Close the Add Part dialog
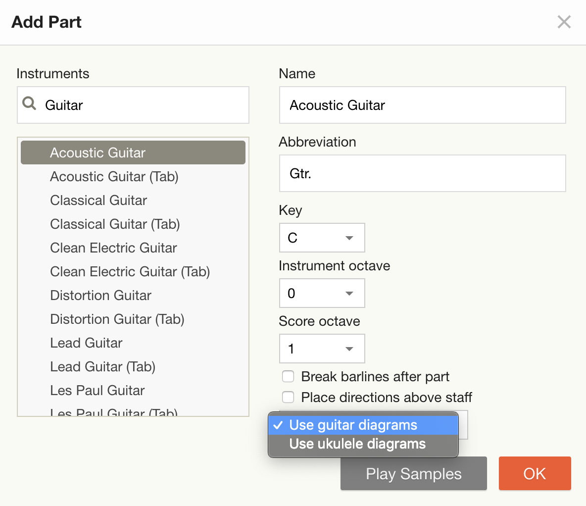The width and height of the screenshot is (586, 506). point(564,22)
